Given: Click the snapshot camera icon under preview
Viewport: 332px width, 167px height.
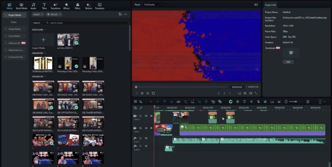Looking at the screenshot, I should (245, 93).
